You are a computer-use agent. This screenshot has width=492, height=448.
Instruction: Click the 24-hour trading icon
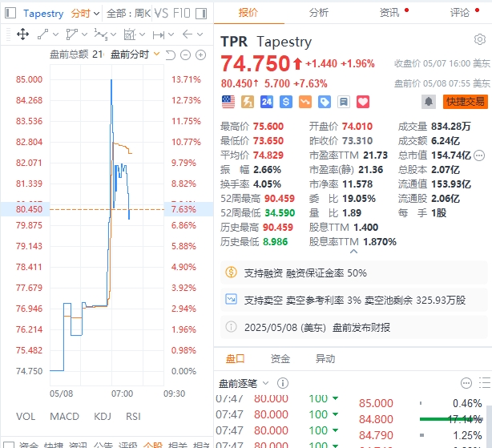click(x=267, y=102)
